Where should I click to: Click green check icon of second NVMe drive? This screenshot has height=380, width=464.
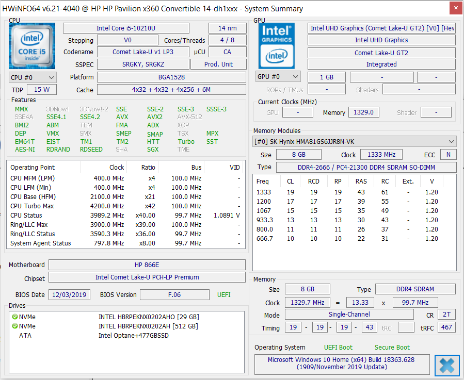pyautogui.click(x=15, y=326)
